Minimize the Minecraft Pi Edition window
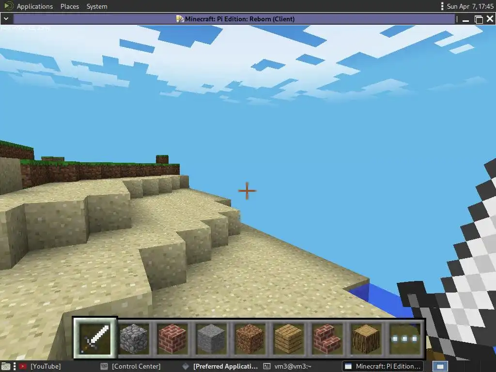This screenshot has width=496, height=372. tap(465, 19)
